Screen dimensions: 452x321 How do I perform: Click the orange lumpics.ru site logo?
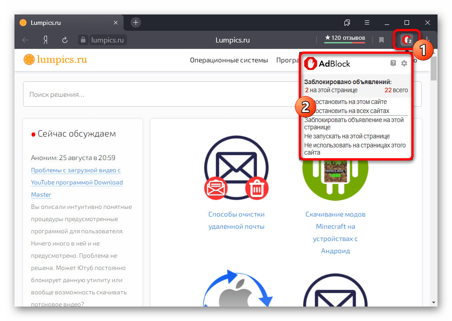(55, 60)
